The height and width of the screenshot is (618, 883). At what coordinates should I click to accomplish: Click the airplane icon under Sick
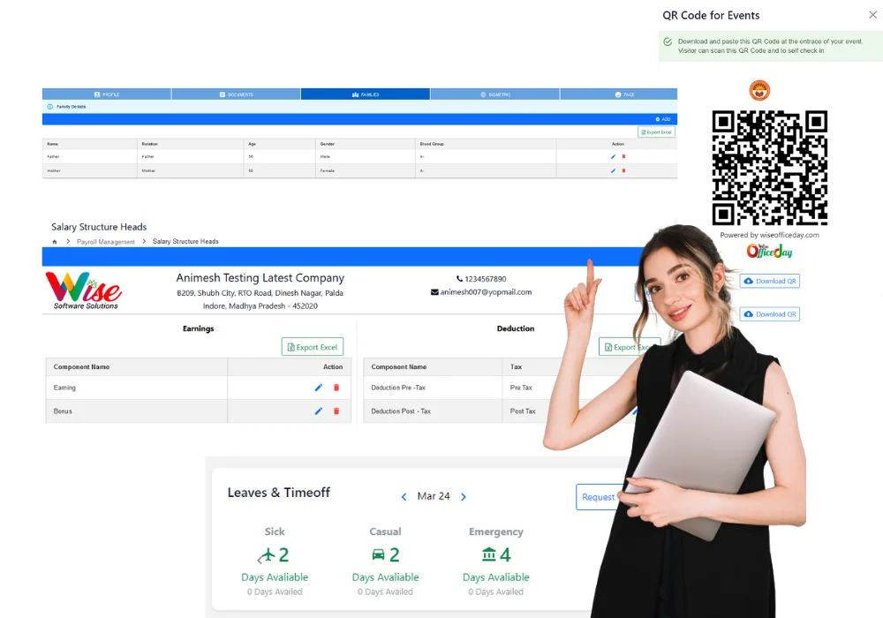267,555
